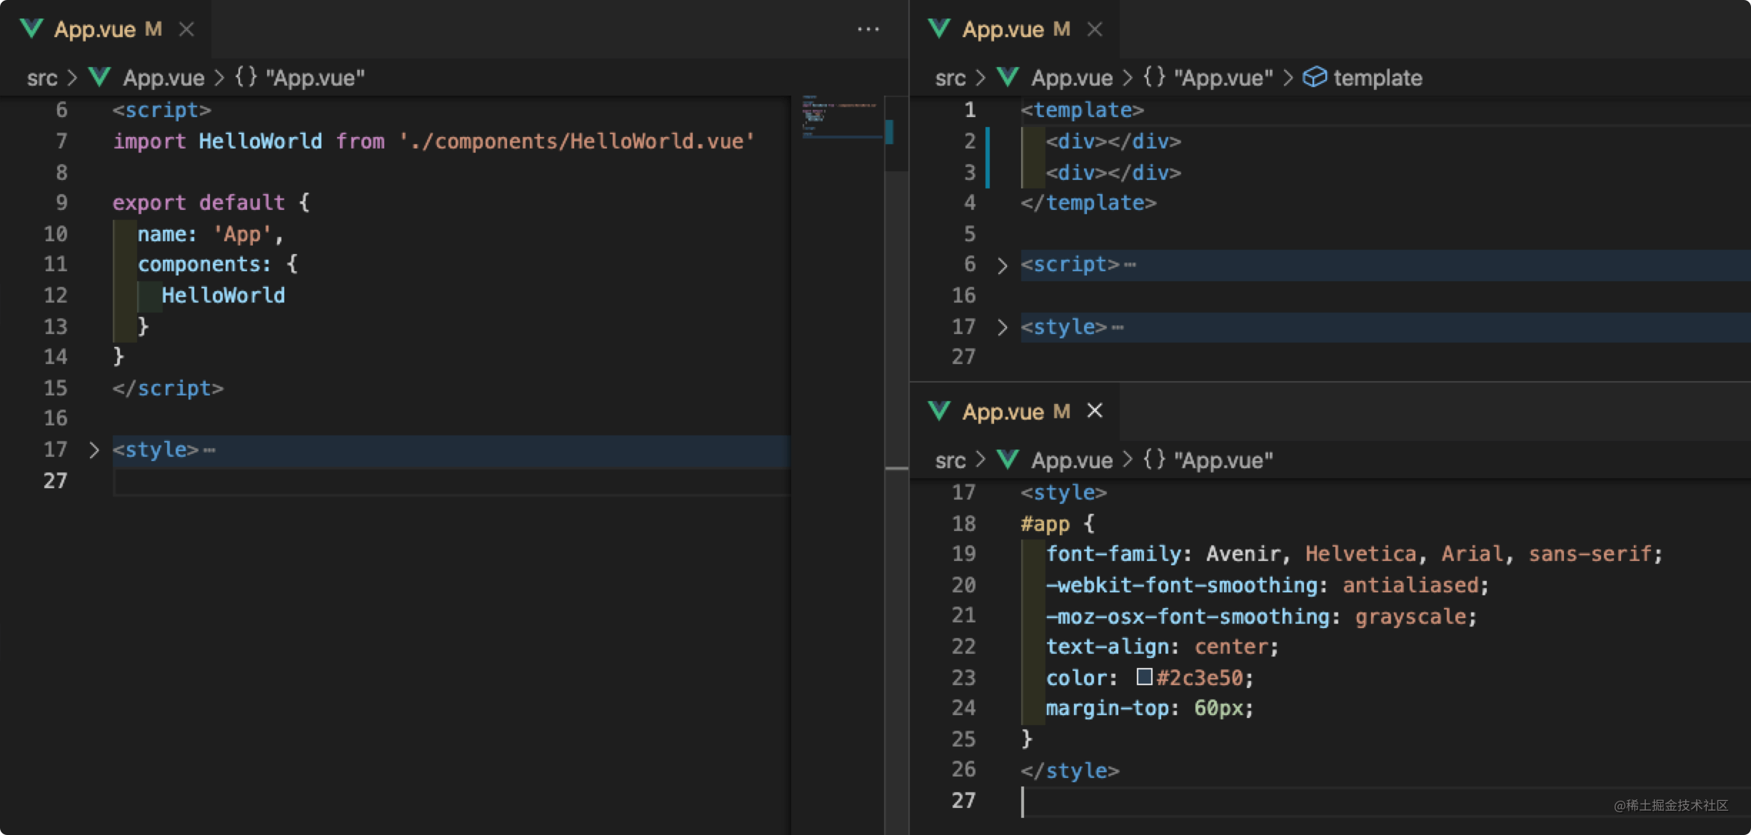Select the left App.vue tab
Viewport: 1751px width, 835px height.
95,29
